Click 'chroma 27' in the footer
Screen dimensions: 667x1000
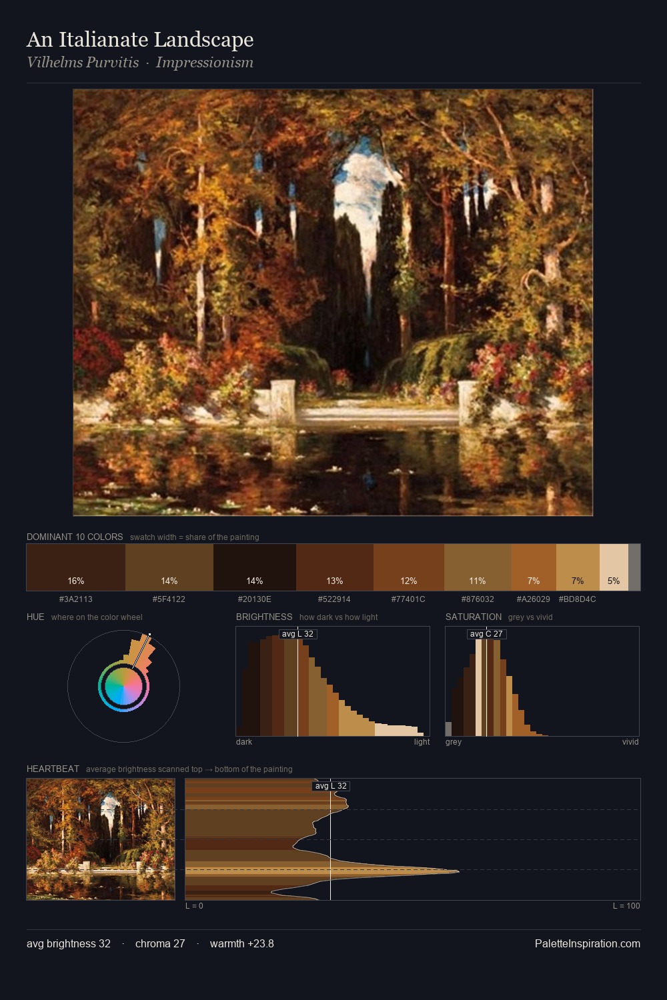click(x=160, y=943)
